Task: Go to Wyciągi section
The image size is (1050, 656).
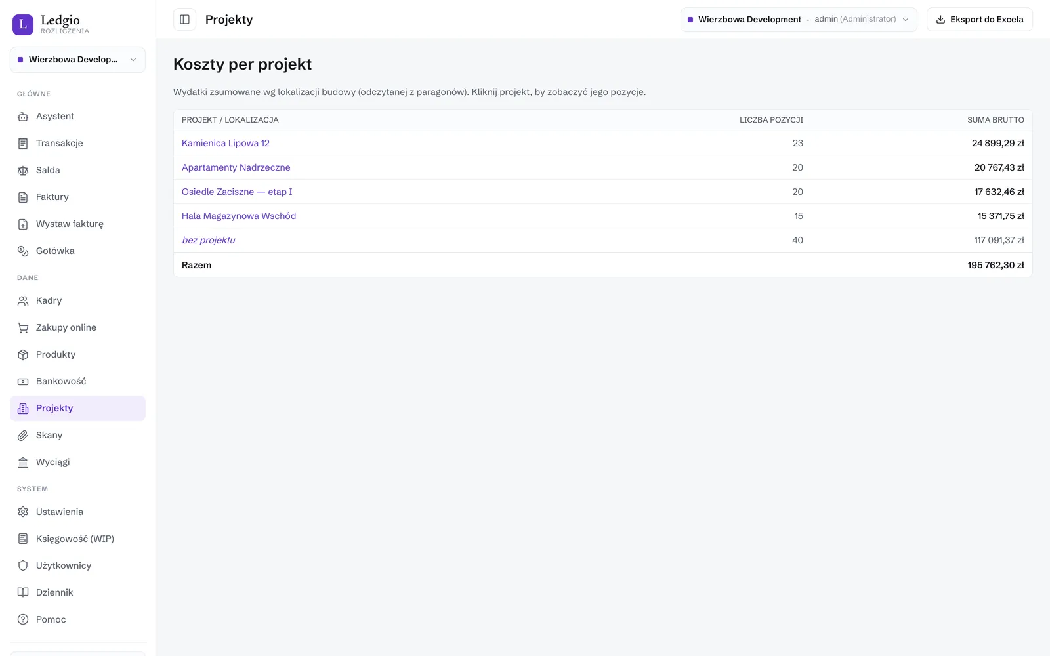Action: [77, 462]
